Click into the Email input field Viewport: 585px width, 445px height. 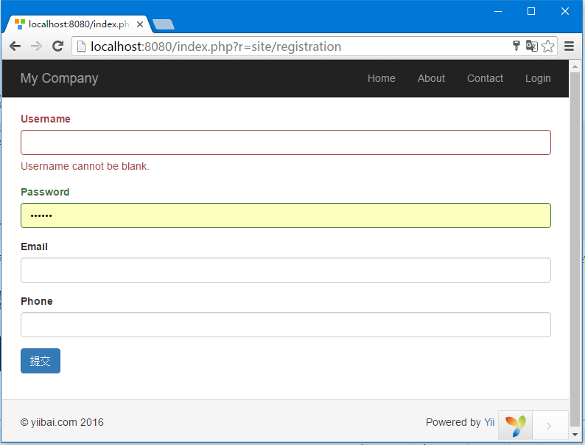coord(286,270)
